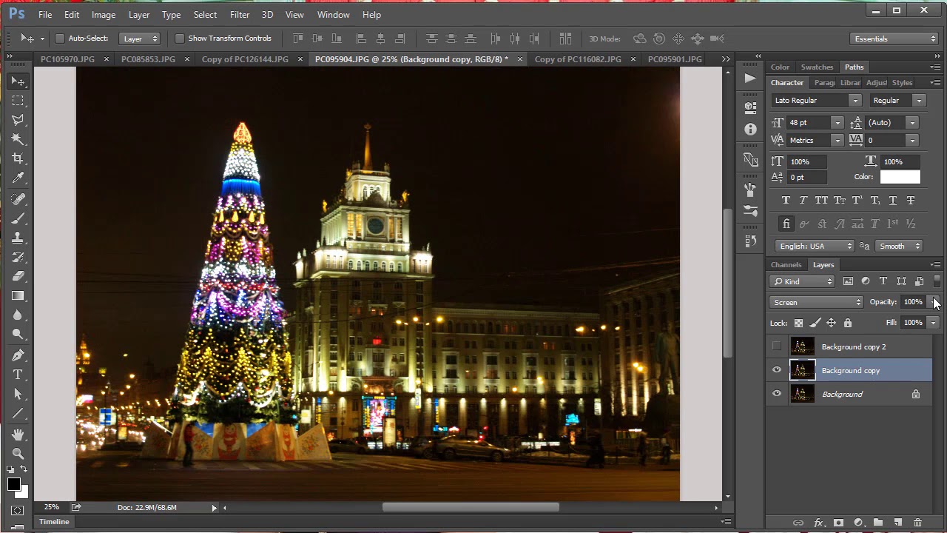The image size is (947, 533).
Task: Switch to the Channels tab
Action: click(x=786, y=265)
